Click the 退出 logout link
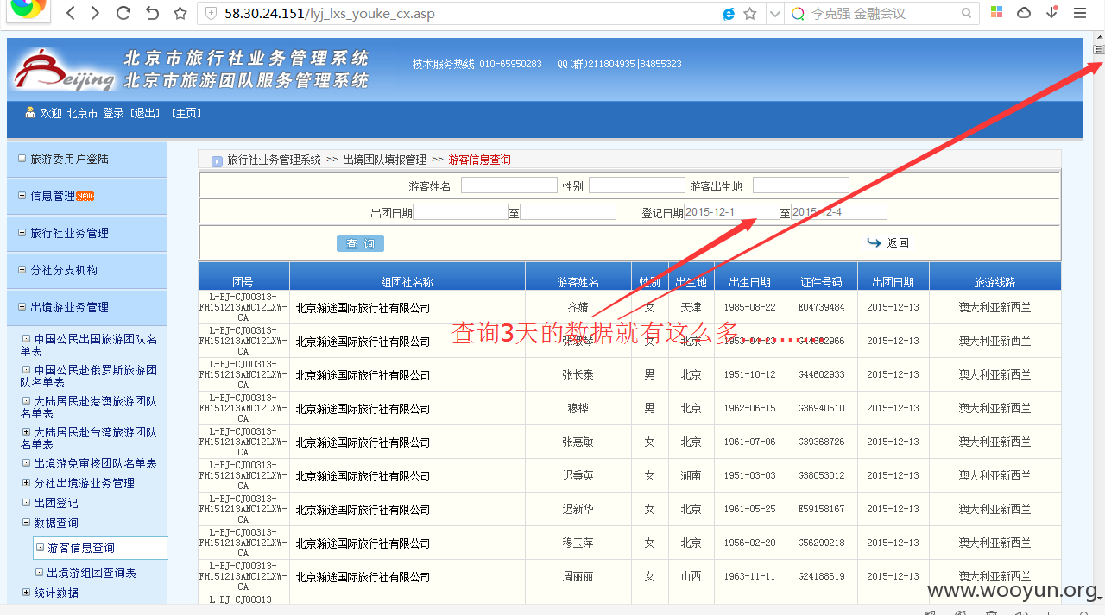Screen dimensions: 1105x615 click(x=145, y=113)
